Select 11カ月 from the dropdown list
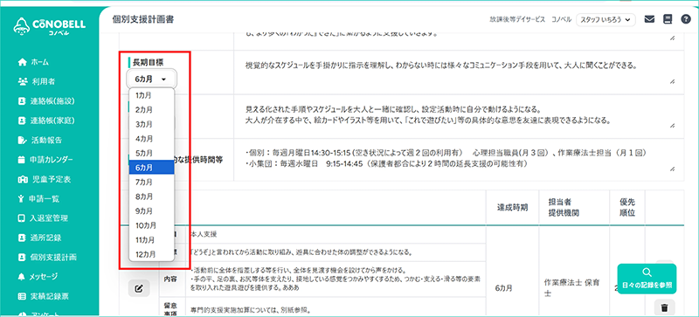 coord(151,240)
